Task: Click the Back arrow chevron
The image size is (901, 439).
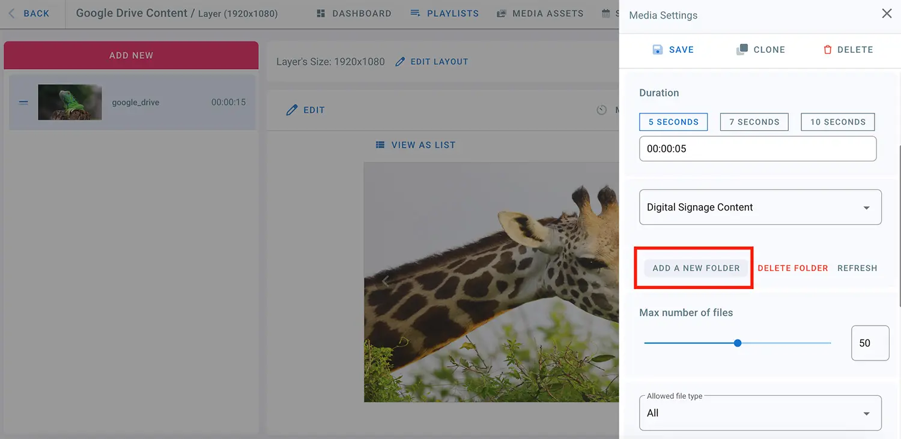Action: [x=11, y=13]
